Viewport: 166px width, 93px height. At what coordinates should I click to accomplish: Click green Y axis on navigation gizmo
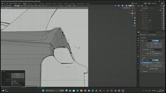click(132, 13)
